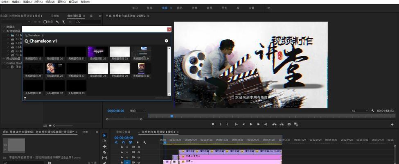The width and height of the screenshot is (399, 164).
Task: Click the Export Frame camera icon
Action: pos(289,124)
